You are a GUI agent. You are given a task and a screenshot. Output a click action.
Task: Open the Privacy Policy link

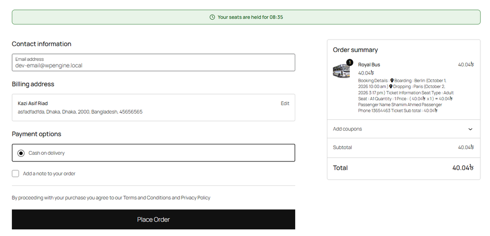click(196, 198)
